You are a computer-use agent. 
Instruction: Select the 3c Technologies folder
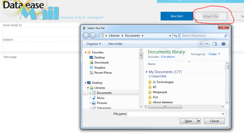click(163, 82)
